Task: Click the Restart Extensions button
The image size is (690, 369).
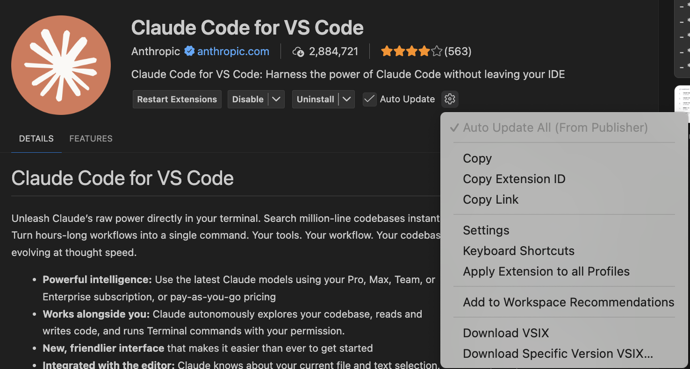Action: [177, 99]
